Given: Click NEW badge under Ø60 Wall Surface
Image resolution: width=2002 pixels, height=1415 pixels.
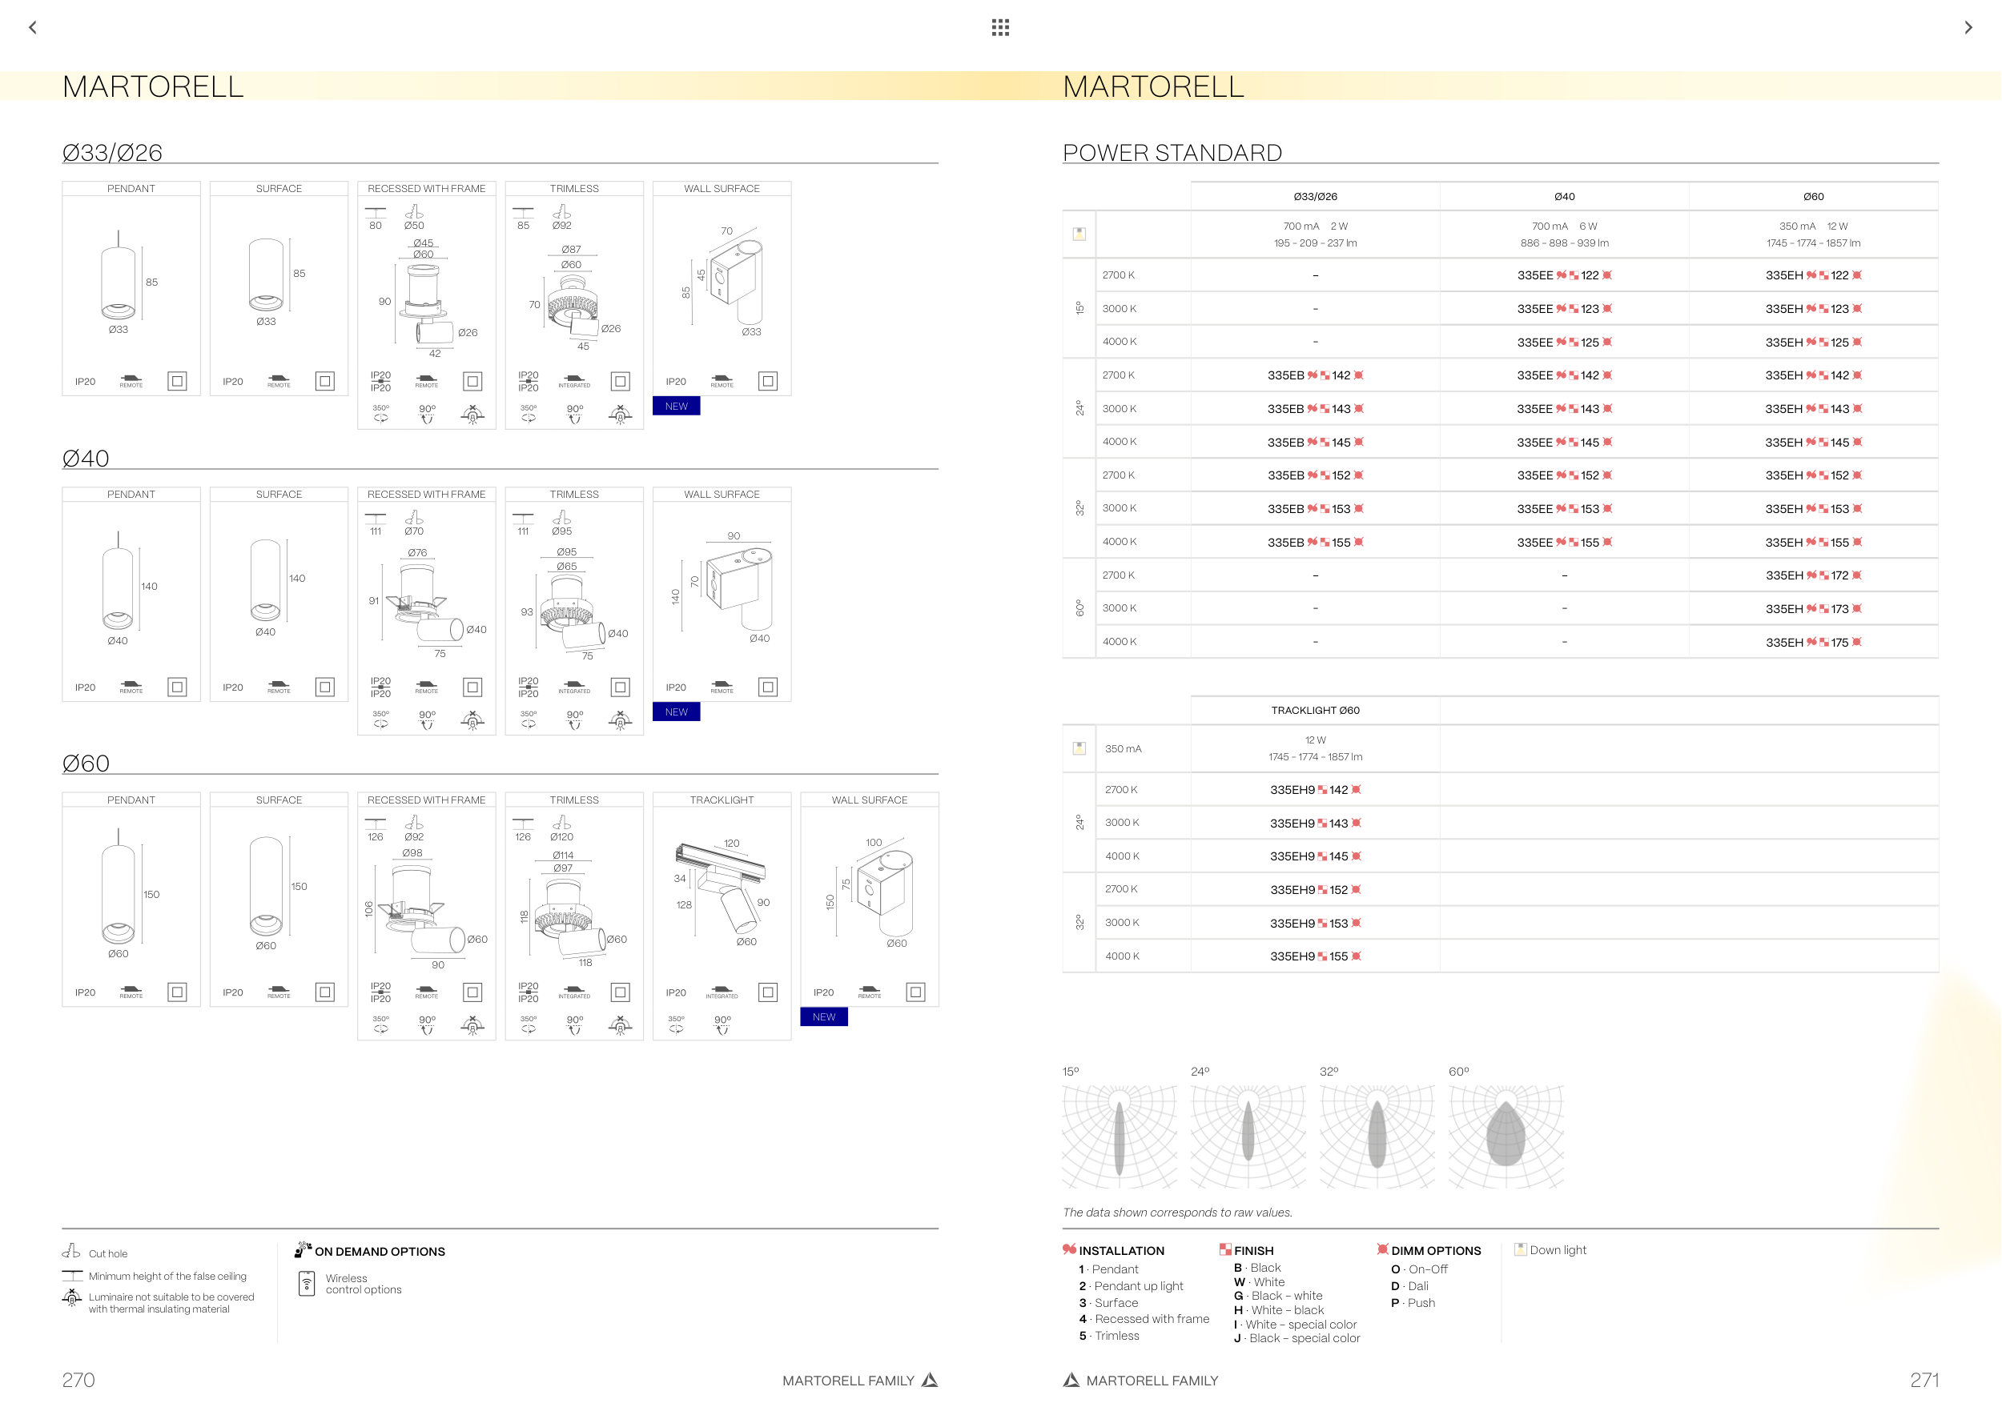Looking at the screenshot, I should (x=823, y=1016).
